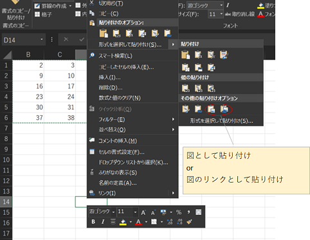310x240 pixels.
Task: Choose コメントの挿入(M) menu item
Action: (132, 141)
